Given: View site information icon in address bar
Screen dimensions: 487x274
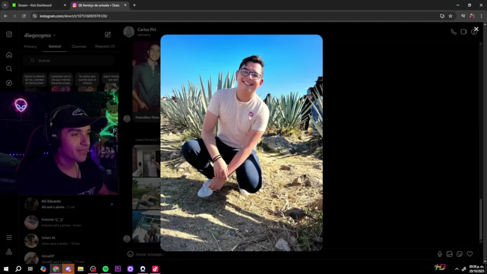Looking at the screenshot, I should [x=35, y=16].
